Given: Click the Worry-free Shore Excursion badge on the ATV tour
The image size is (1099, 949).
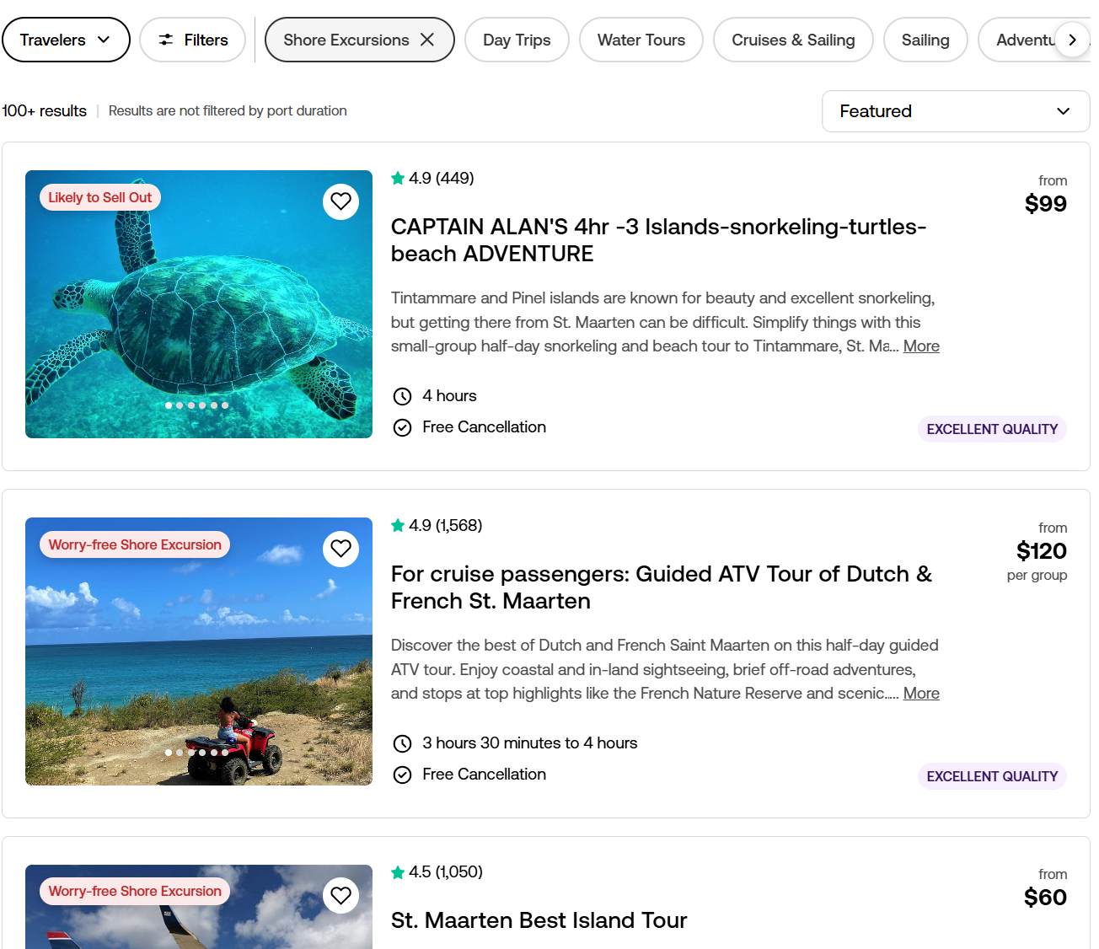Looking at the screenshot, I should pos(134,544).
